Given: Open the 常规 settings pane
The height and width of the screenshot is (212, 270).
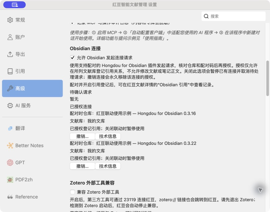Looking at the screenshot, I should pos(32,20).
